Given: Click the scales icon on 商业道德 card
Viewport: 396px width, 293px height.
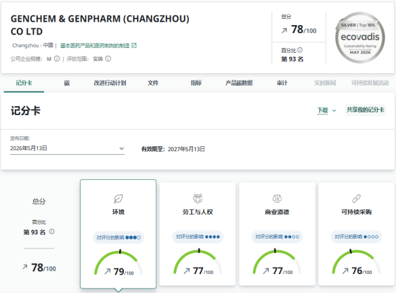Looking at the screenshot, I should tap(277, 198).
